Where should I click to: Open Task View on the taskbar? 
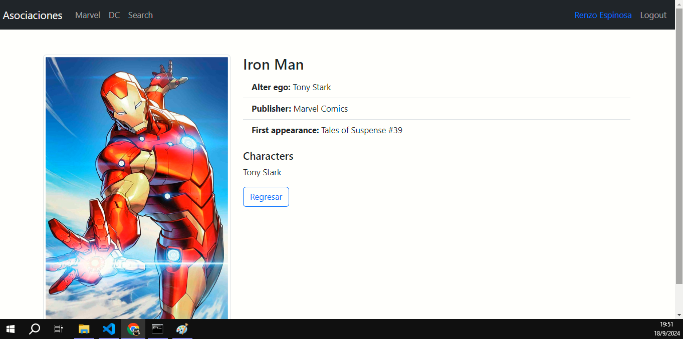pyautogui.click(x=59, y=329)
